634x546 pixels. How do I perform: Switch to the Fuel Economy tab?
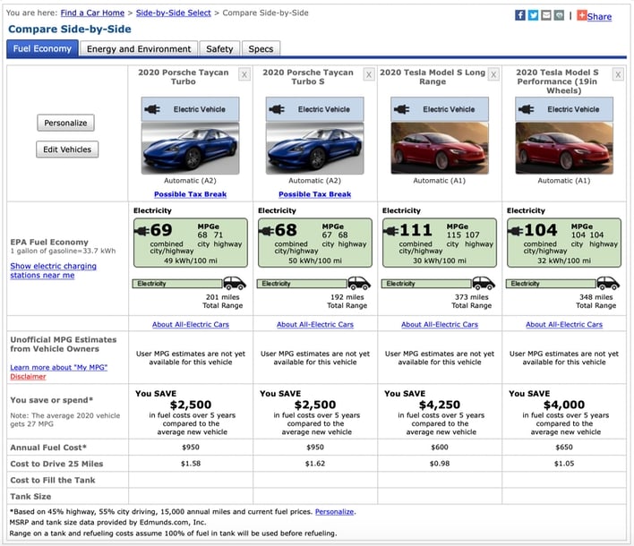(x=42, y=49)
